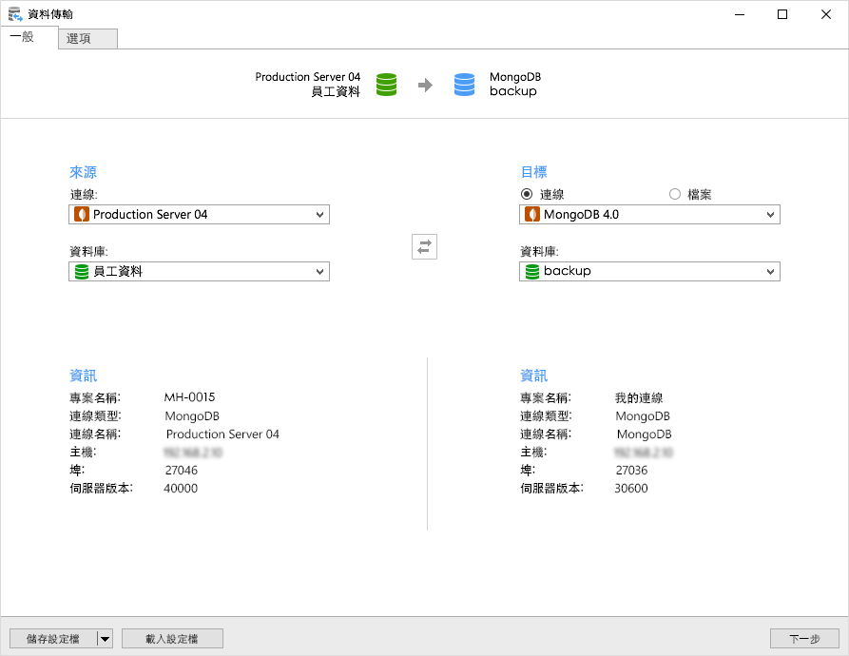Click the database icon beside 員工資料
Screen dimensions: 849x656
coord(81,271)
